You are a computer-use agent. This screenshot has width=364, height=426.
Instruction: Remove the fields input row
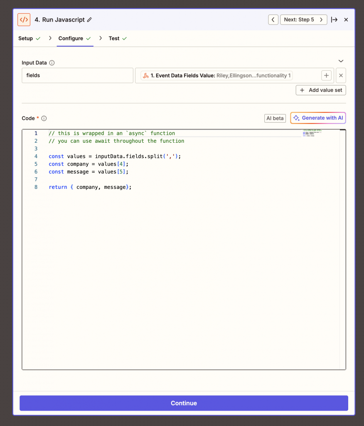(x=341, y=76)
